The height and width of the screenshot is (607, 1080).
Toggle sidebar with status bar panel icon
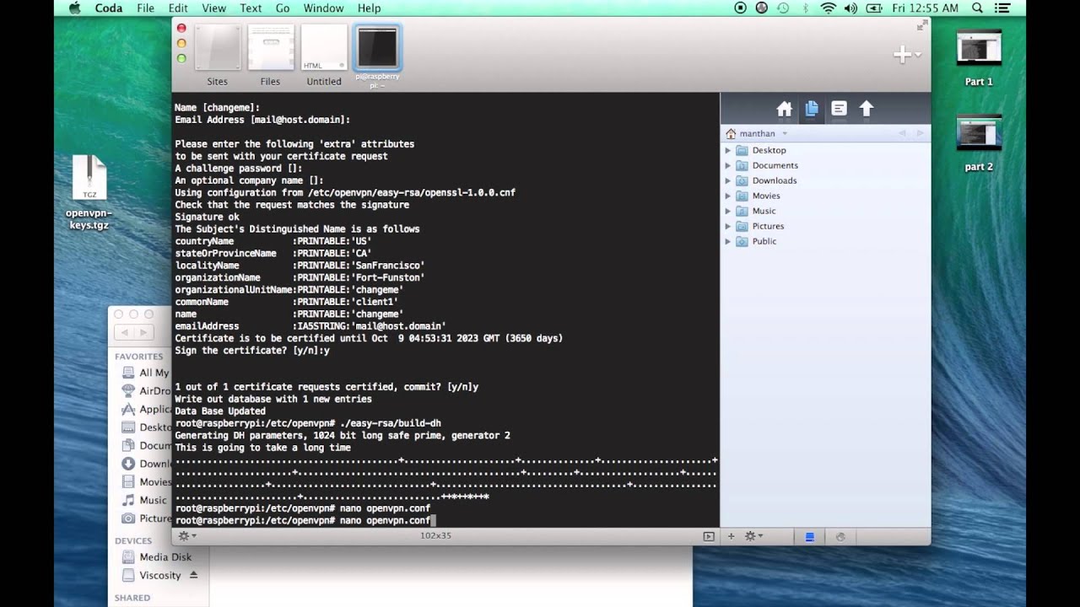pos(709,536)
